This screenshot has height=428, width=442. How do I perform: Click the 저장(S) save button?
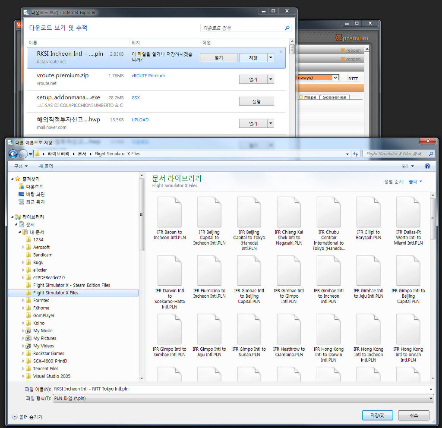(x=377, y=415)
